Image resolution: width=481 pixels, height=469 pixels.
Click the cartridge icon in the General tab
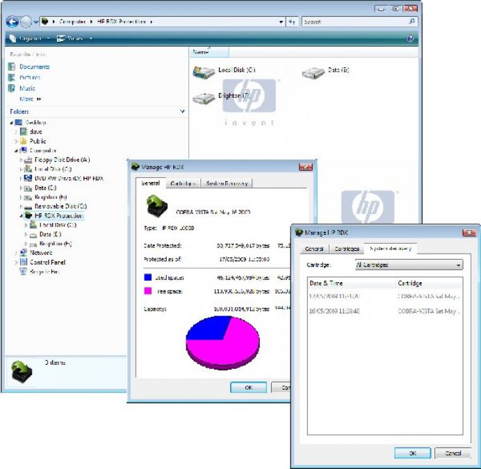(x=157, y=206)
